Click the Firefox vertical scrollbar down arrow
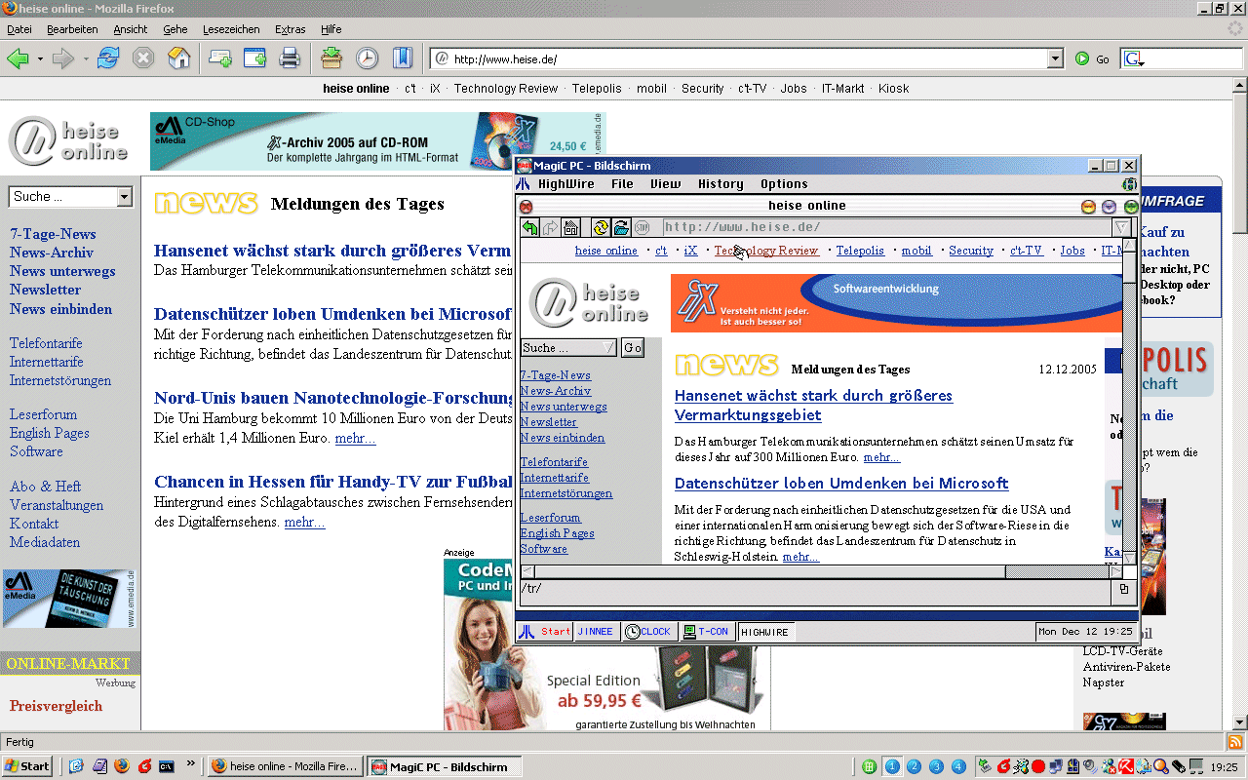This screenshot has height=780, width=1248. point(1239,722)
